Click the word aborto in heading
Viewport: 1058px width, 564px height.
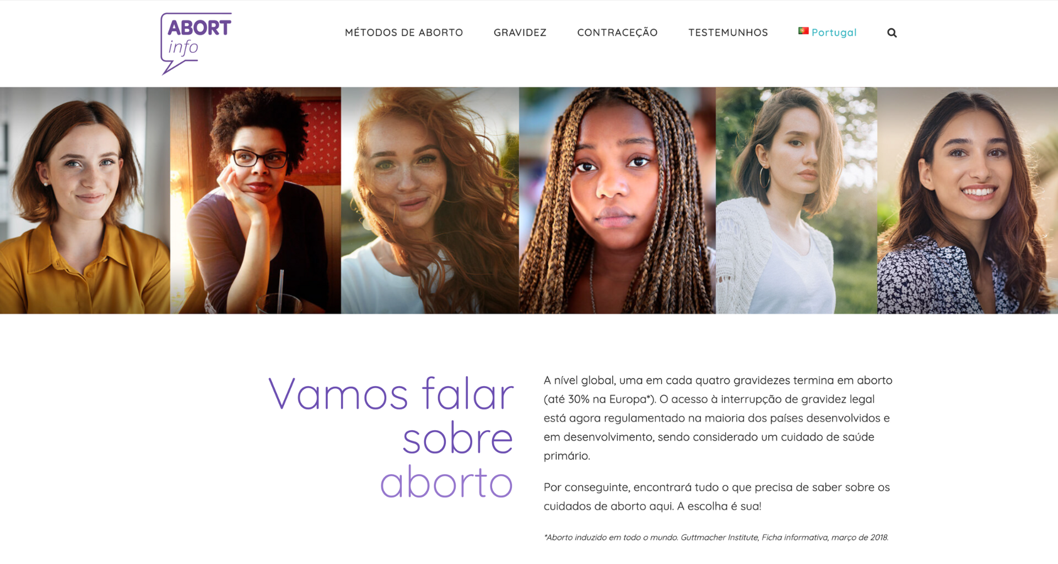[446, 482]
